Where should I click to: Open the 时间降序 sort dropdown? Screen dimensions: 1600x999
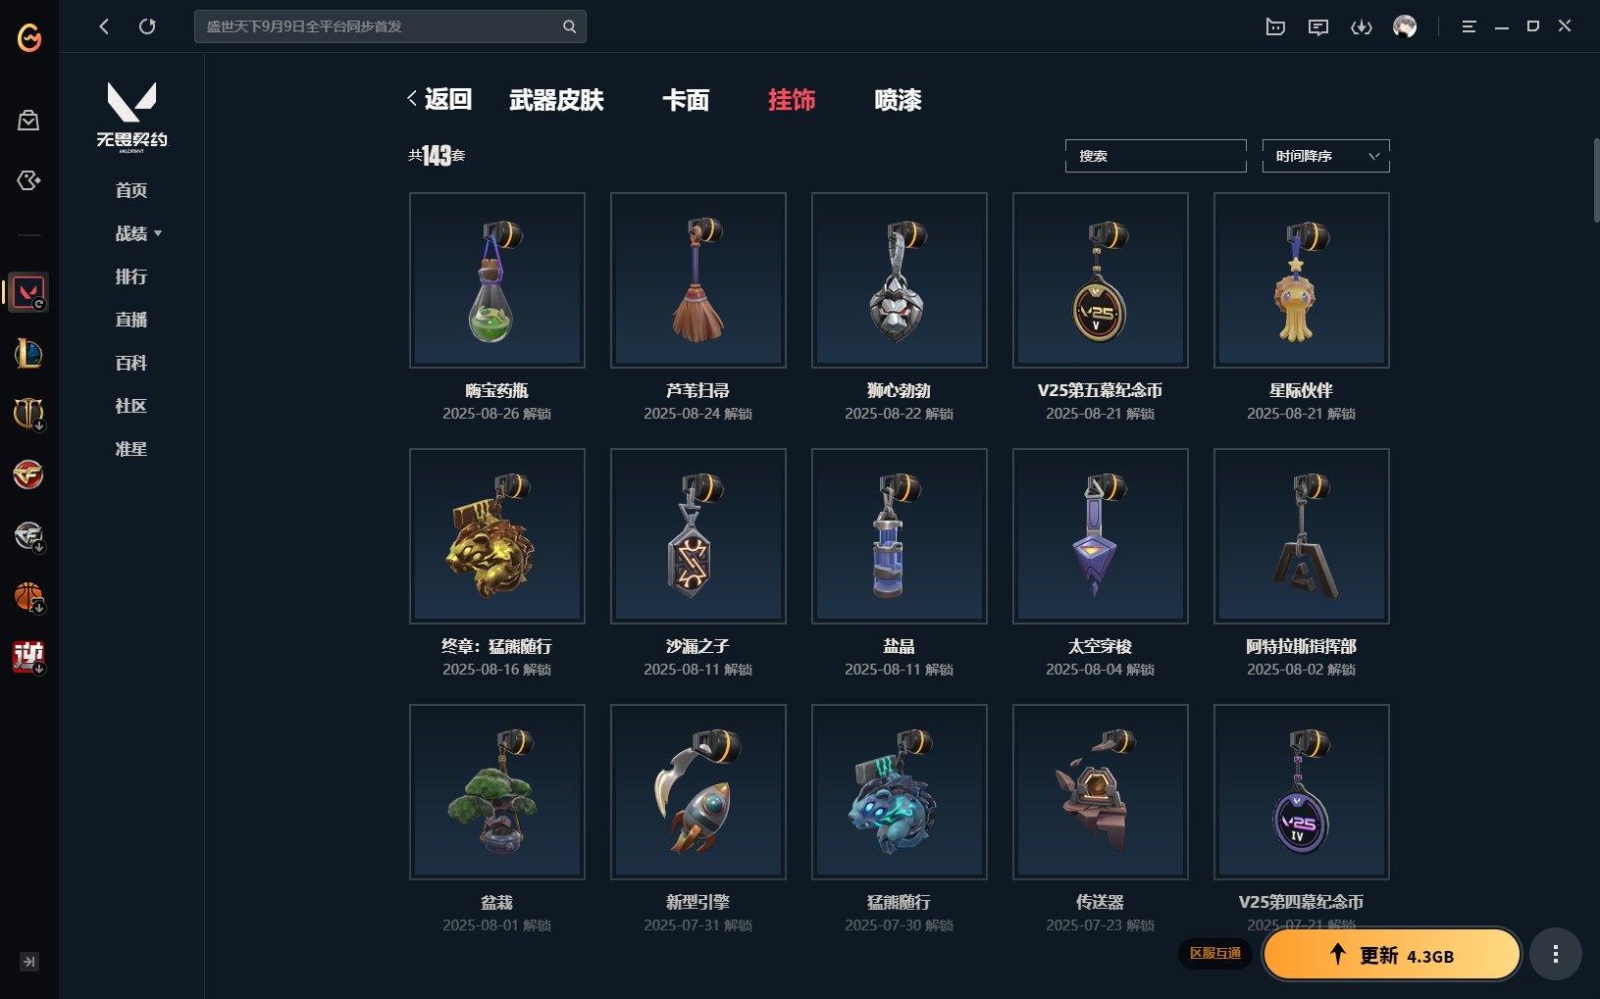[1325, 156]
